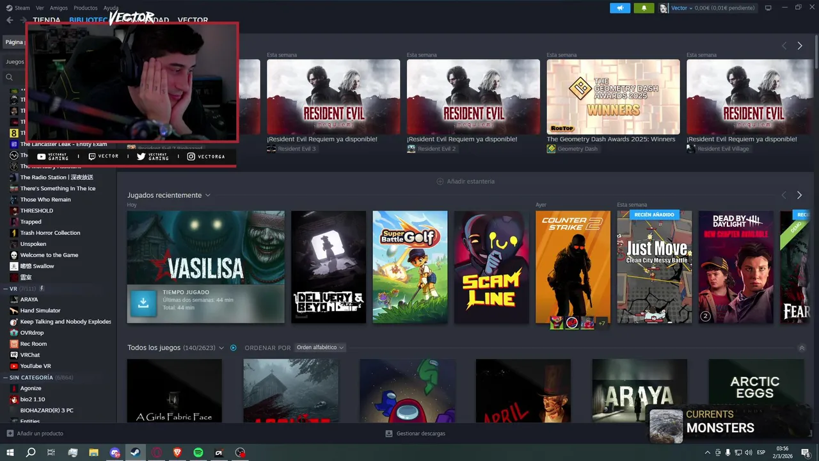Viewport: 819px width, 461px height.
Task: Open the Windows Start menu
Action: tap(10, 453)
